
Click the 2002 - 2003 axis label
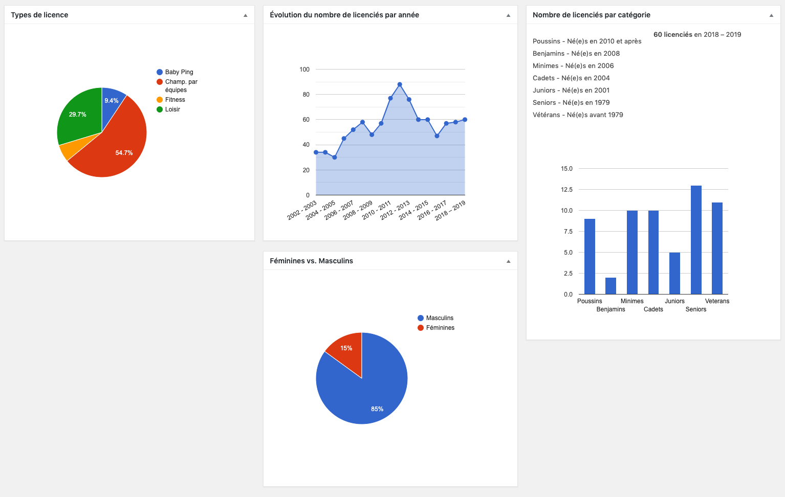point(302,210)
